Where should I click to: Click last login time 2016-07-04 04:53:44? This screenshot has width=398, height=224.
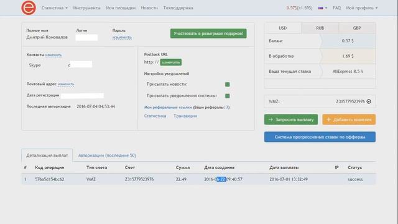click(x=96, y=106)
